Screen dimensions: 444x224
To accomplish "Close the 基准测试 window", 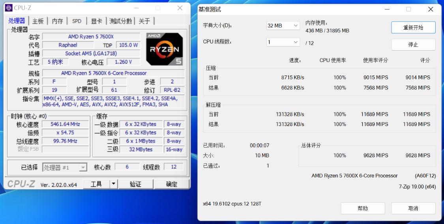I will pos(431,9).
